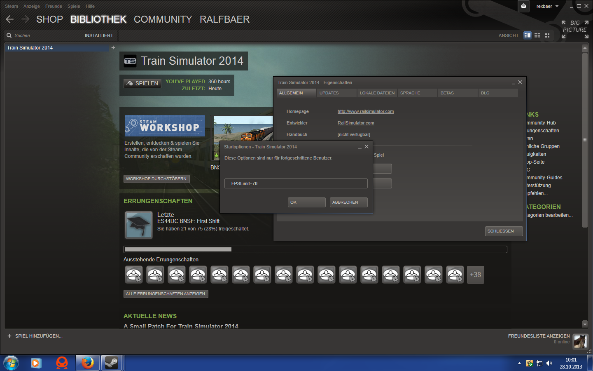Click the search magnifier icon
593x371 pixels.
coord(9,35)
